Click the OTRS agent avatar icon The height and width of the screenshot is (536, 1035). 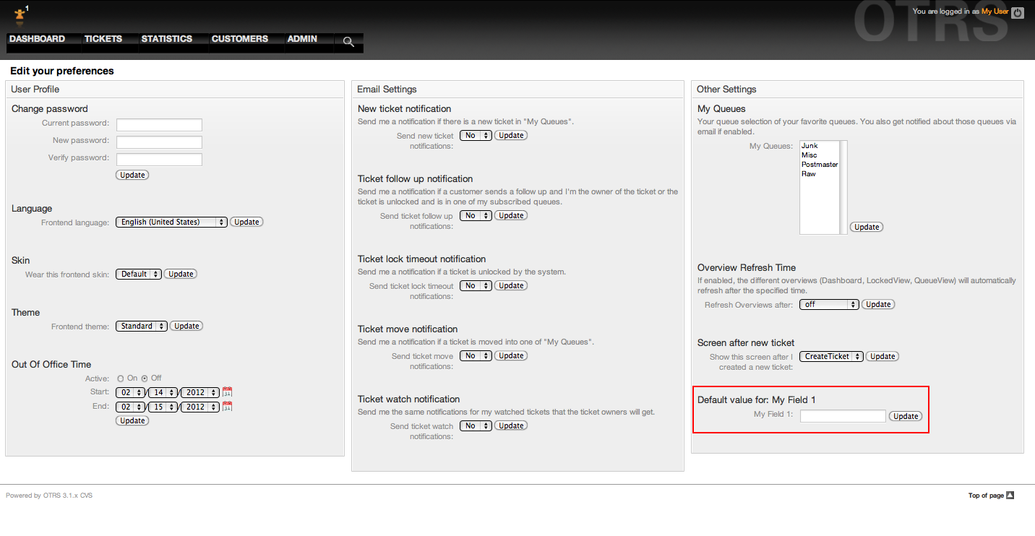[20, 14]
